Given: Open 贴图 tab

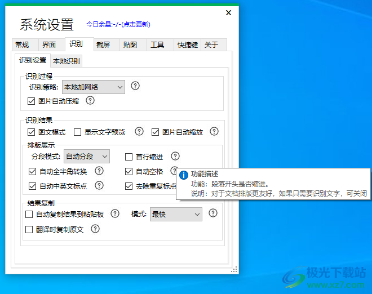Looking at the screenshot, I should (x=133, y=44).
